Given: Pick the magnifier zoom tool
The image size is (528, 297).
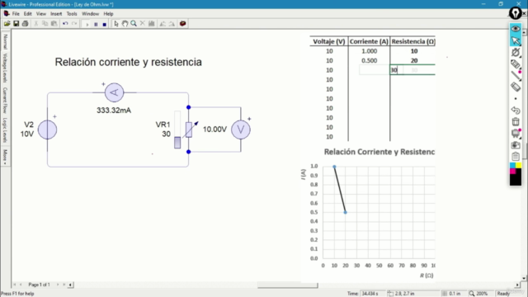Looking at the screenshot, I should tap(134, 24).
